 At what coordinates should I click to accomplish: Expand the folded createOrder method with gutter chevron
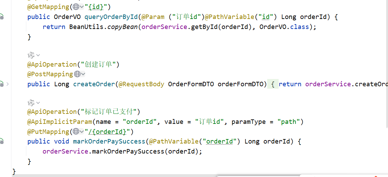point(7,84)
